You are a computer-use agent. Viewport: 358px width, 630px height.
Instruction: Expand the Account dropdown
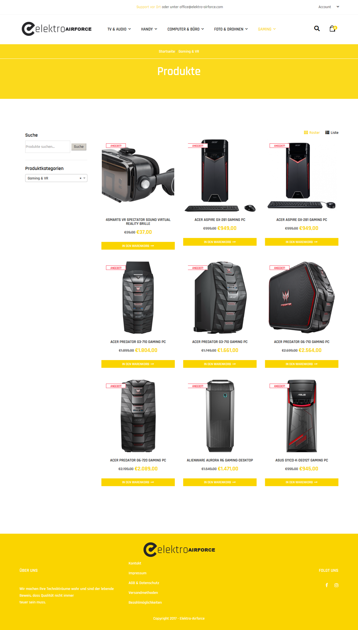329,7
